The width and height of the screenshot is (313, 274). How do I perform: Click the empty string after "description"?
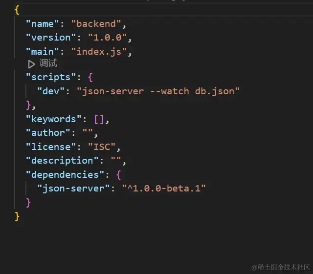[116, 159]
